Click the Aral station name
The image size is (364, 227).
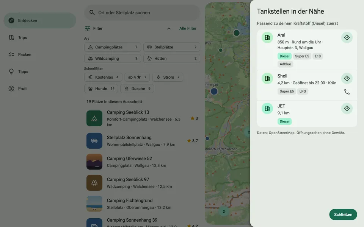(281, 35)
